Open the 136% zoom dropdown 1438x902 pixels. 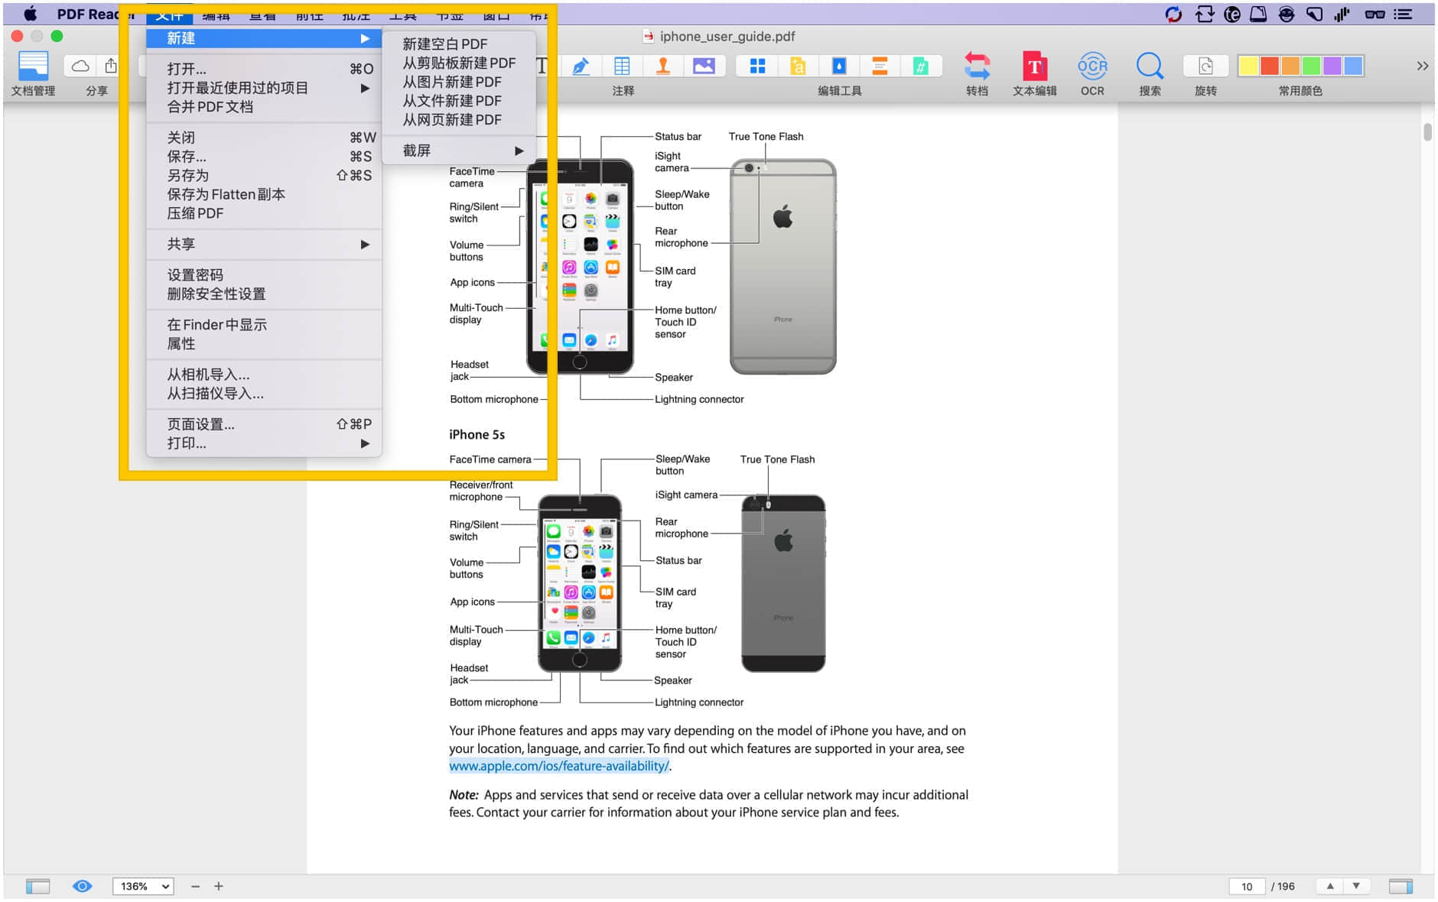pos(143,886)
